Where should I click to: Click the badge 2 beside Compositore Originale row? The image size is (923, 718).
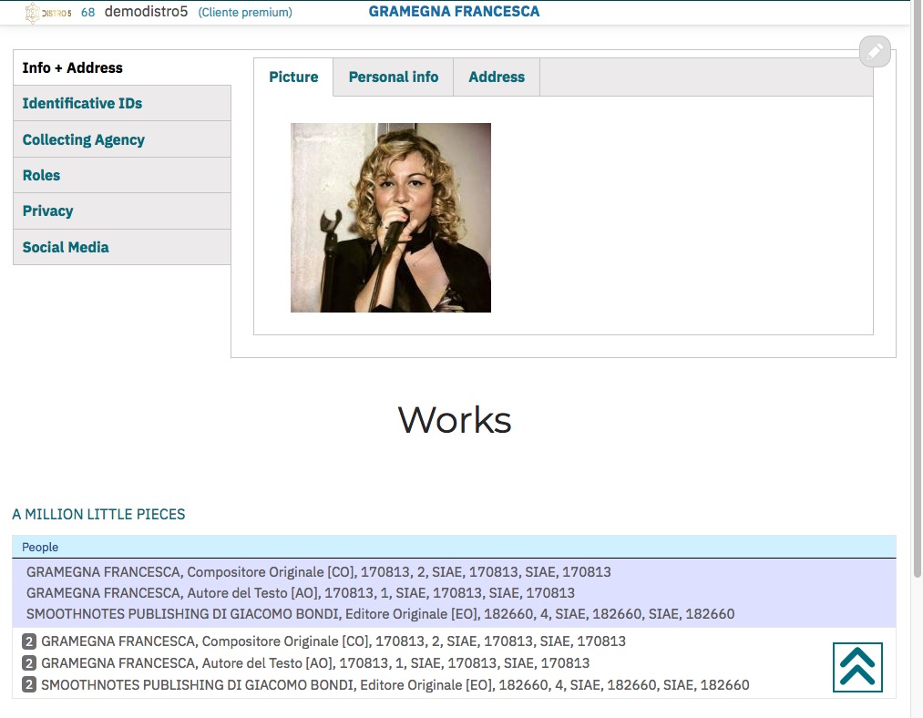(x=29, y=641)
